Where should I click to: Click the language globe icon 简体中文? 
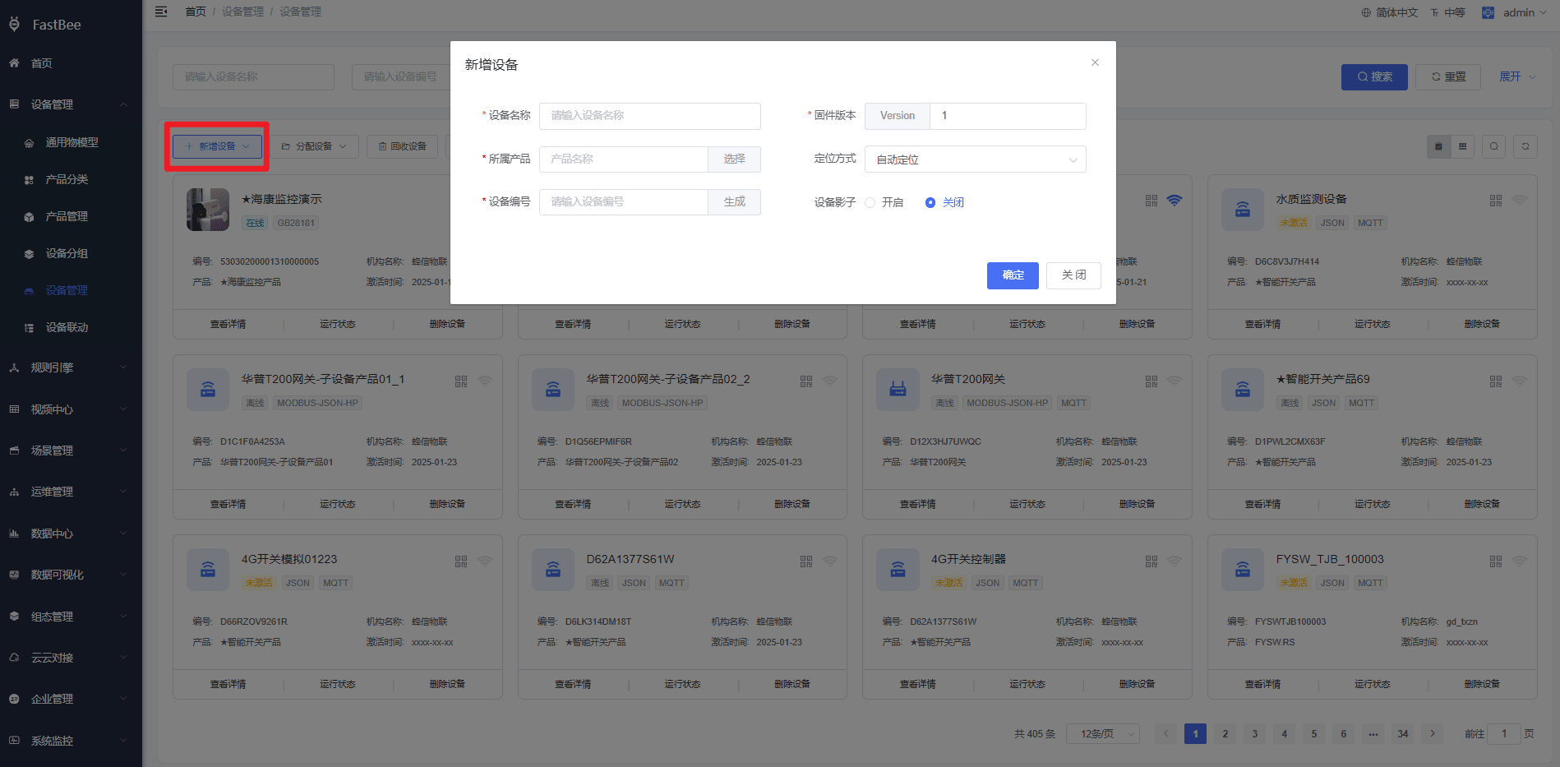click(1366, 12)
